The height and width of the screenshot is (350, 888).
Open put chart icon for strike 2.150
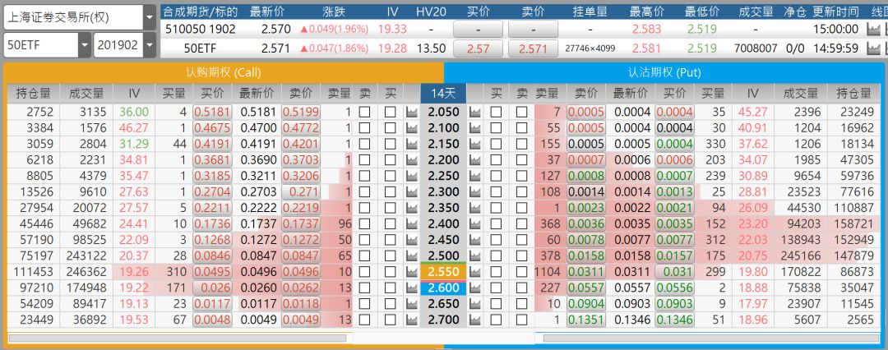click(x=474, y=144)
